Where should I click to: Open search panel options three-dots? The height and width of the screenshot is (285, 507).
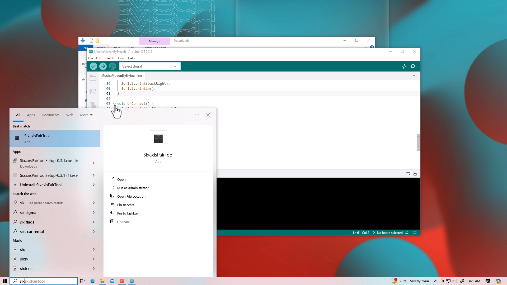pyautogui.click(x=197, y=115)
